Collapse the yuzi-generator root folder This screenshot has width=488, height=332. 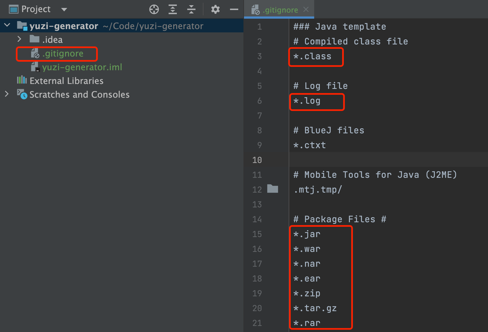click(x=7, y=26)
